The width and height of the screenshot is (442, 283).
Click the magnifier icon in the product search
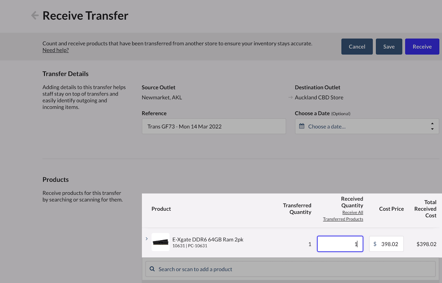click(152, 269)
